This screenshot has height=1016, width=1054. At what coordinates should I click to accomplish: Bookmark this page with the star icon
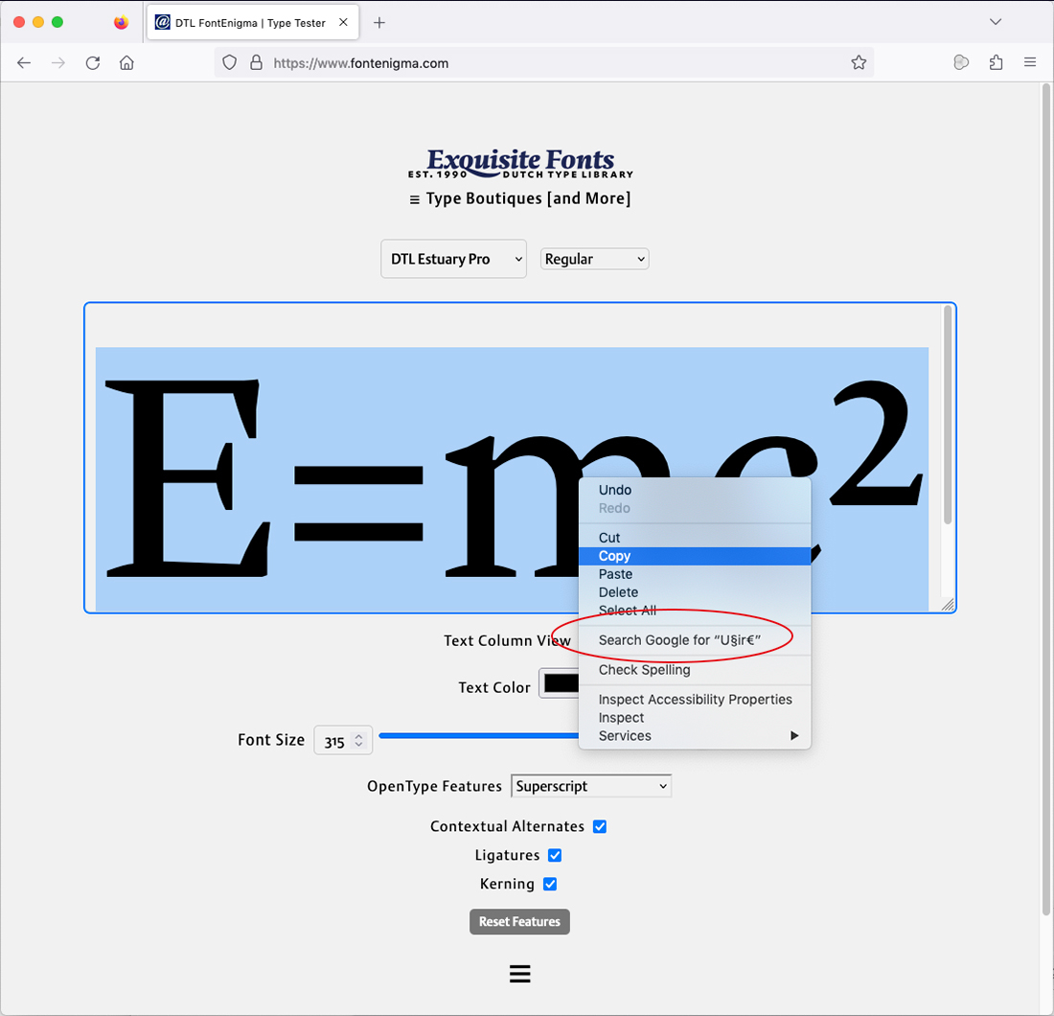click(859, 63)
